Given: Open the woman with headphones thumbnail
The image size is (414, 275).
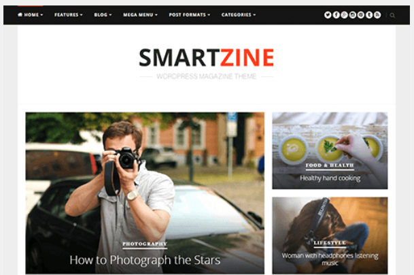Looking at the screenshot, I should 330,236.
